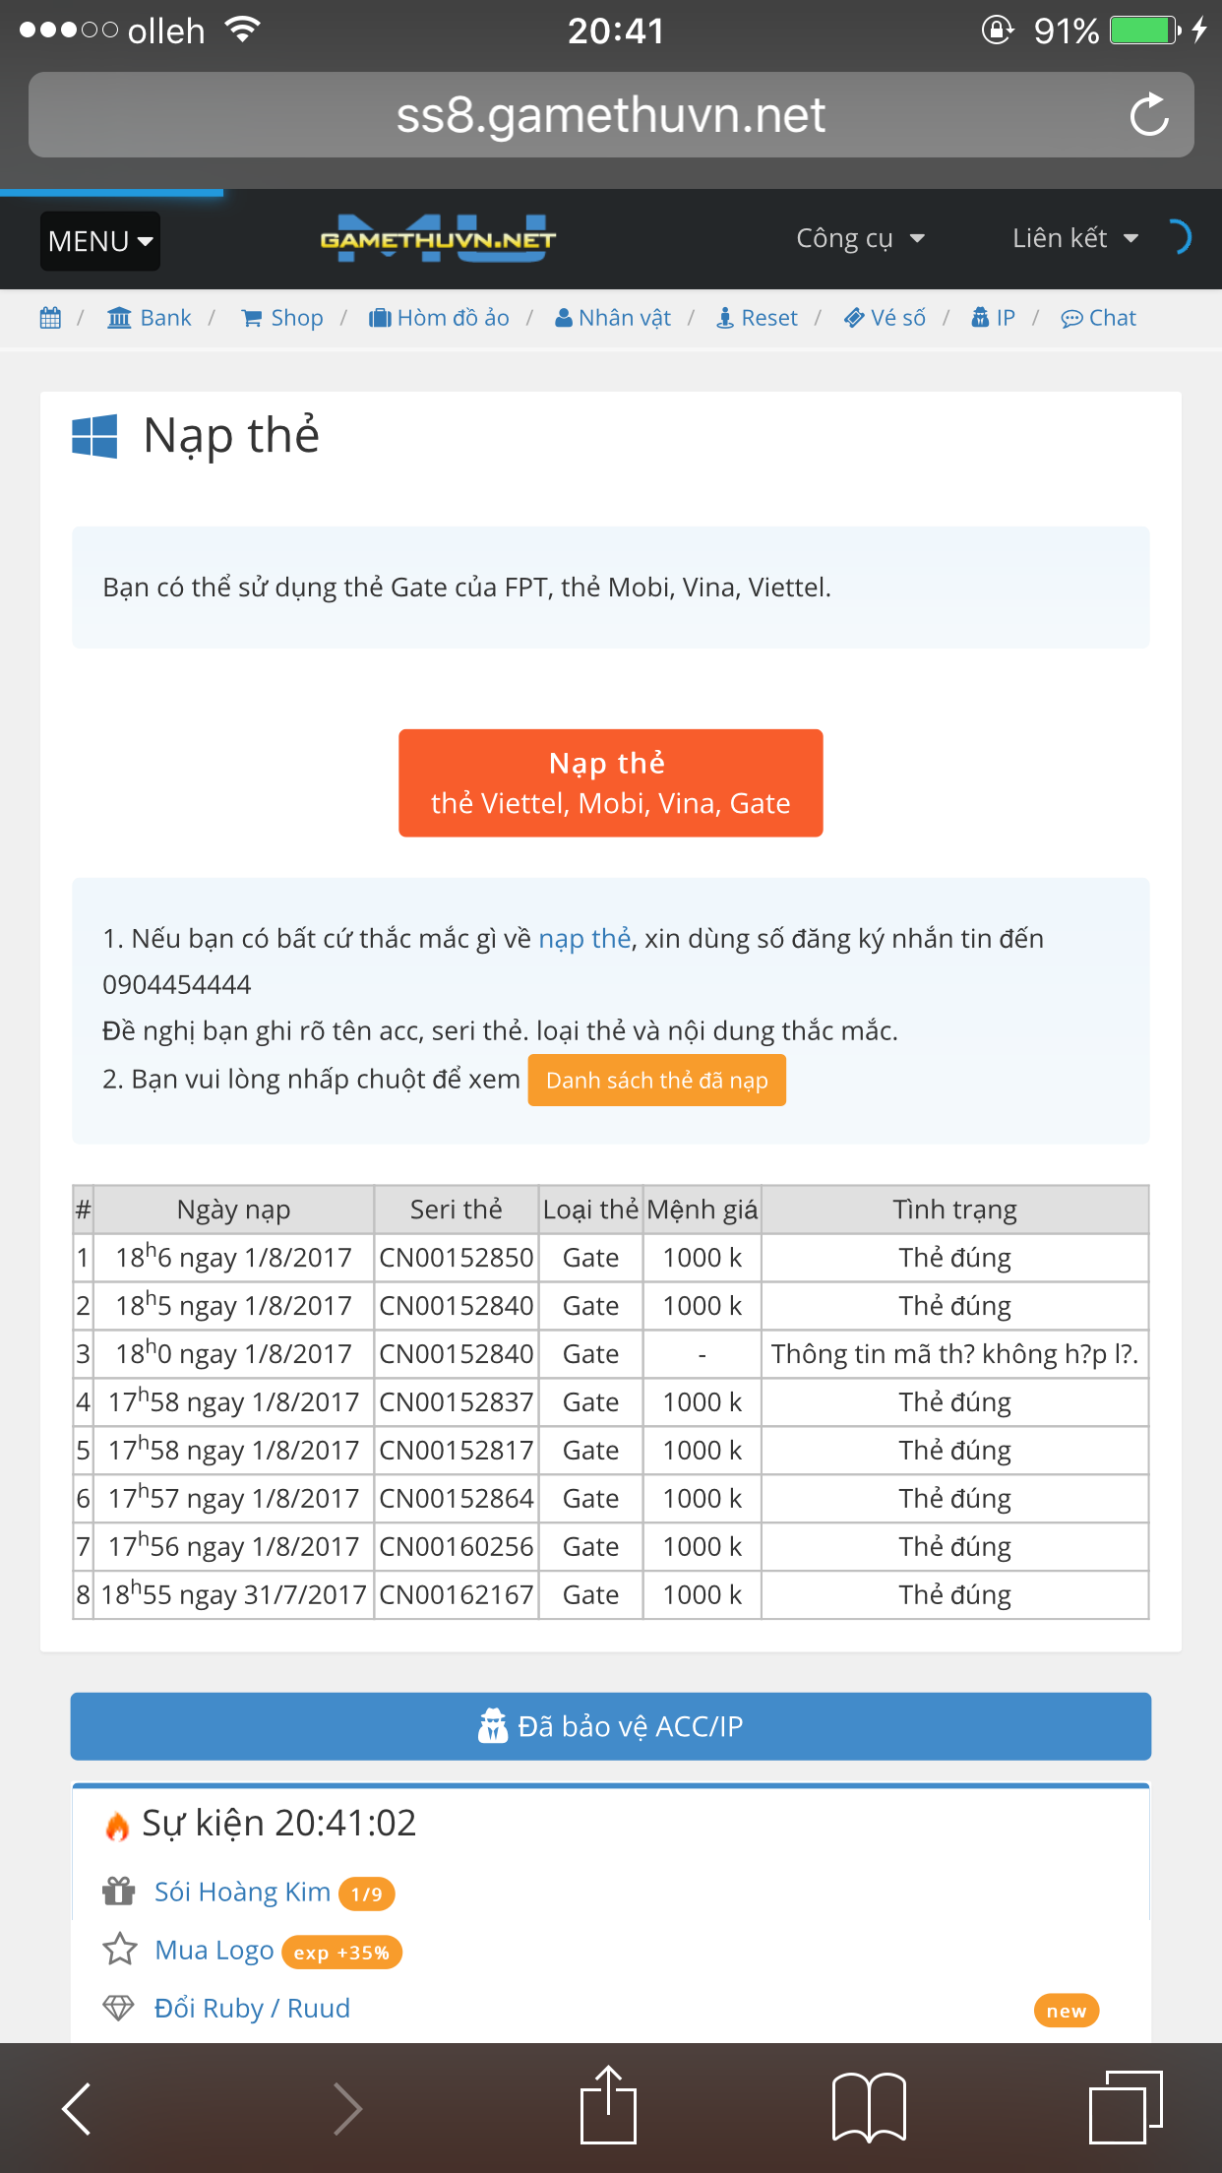Image resolution: width=1222 pixels, height=2173 pixels.
Task: Open Sói Hoàng Kim event link
Action: click(x=242, y=1892)
